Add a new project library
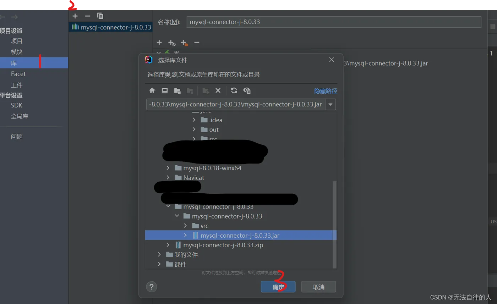This screenshot has height=304, width=497. (x=75, y=16)
